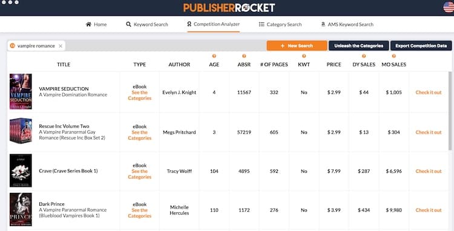
Task: Click Check it out for Crave
Action: point(429,171)
